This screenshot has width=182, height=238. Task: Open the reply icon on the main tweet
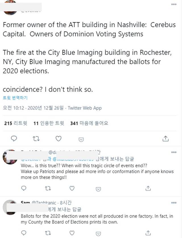point(14,138)
